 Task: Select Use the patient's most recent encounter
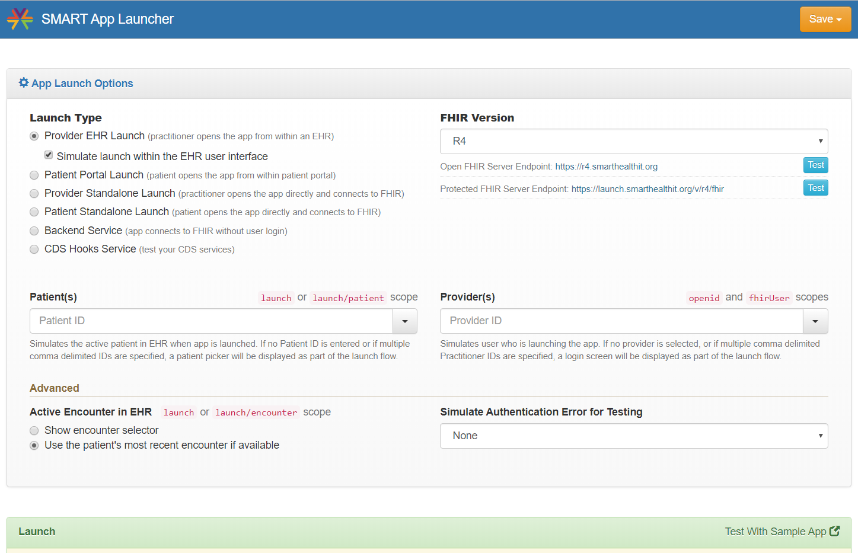click(x=34, y=446)
